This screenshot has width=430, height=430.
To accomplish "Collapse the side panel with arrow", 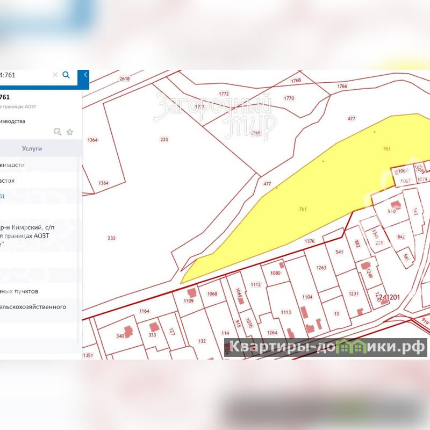I will pyautogui.click(x=85, y=75).
